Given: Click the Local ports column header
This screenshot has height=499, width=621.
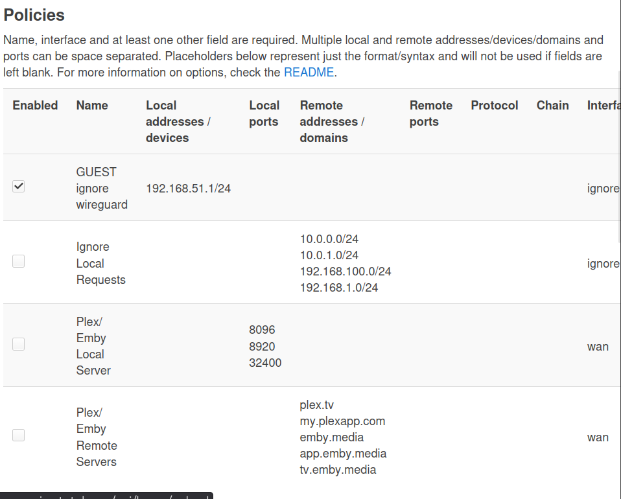Looking at the screenshot, I should 264,113.
